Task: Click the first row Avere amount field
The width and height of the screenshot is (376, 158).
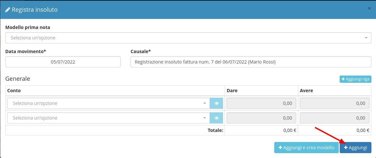Action: coord(334,103)
